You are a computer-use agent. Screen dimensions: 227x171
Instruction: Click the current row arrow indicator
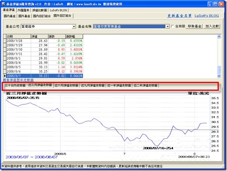tap(5, 76)
